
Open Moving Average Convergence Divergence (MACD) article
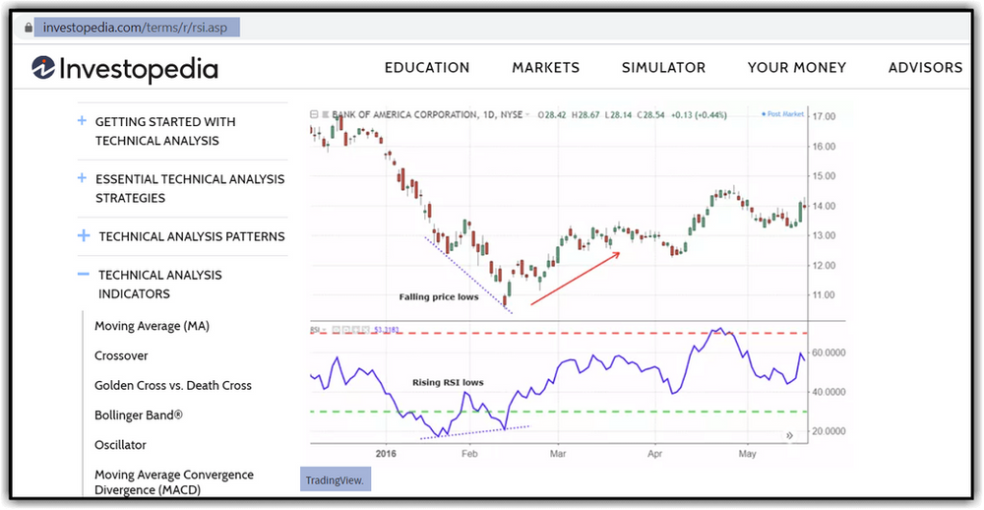coord(174,482)
